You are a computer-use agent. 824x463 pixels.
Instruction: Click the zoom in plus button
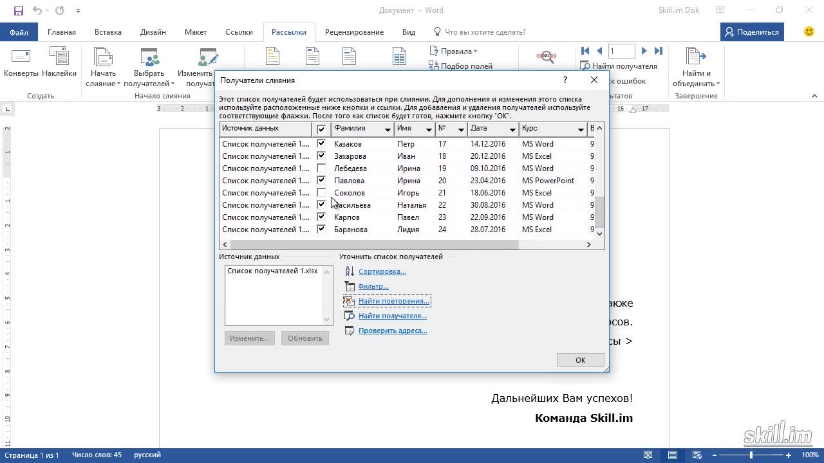pyautogui.click(x=789, y=455)
